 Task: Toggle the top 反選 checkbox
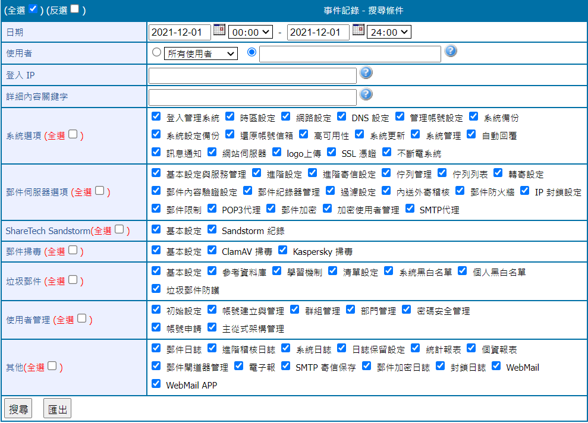tap(74, 9)
